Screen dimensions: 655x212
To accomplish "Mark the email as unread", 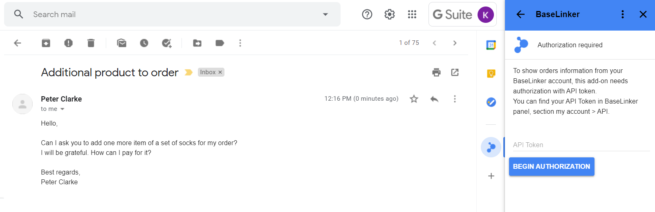I will click(121, 43).
